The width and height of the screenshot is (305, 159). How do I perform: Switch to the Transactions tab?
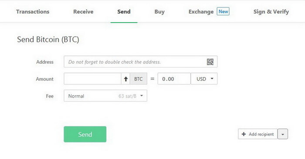33,12
